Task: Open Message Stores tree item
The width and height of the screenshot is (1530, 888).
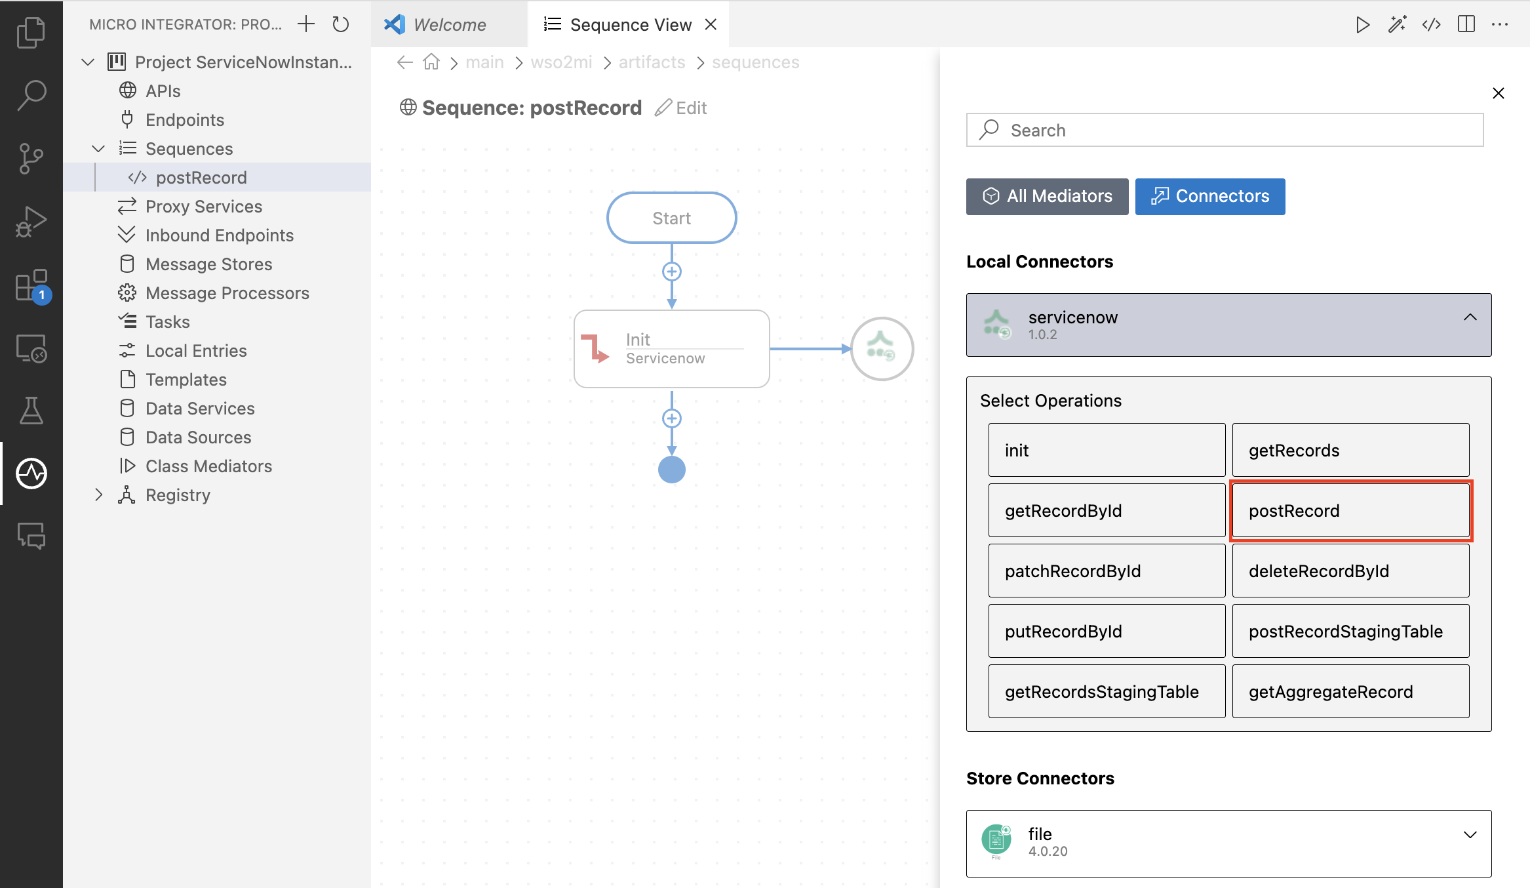Action: pyautogui.click(x=216, y=264)
